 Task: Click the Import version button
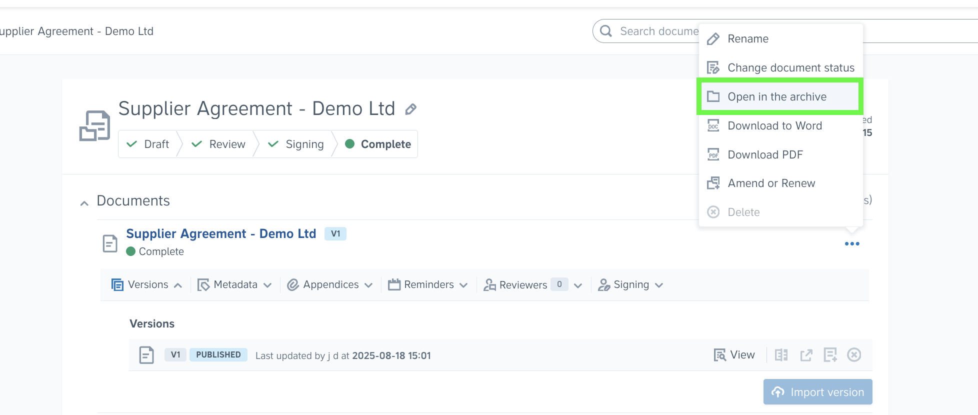(x=817, y=392)
